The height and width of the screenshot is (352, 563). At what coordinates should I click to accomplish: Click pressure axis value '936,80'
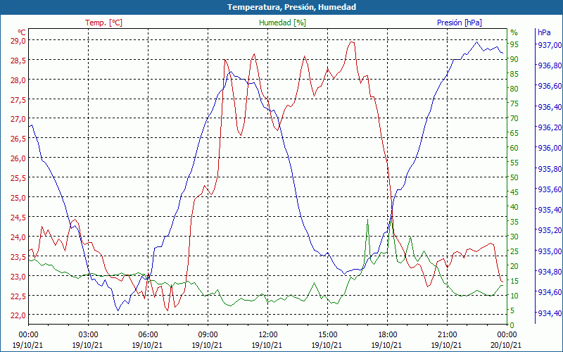coord(548,65)
